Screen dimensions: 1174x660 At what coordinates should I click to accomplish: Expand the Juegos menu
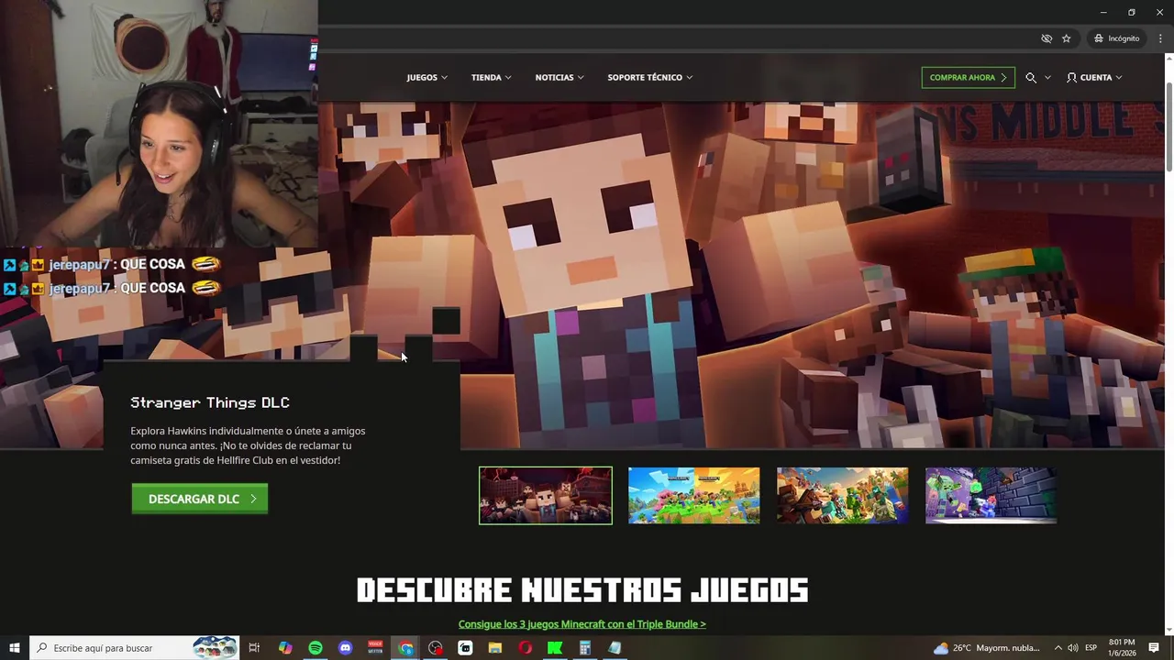[x=427, y=78]
